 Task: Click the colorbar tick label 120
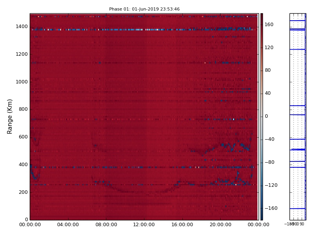269,47
